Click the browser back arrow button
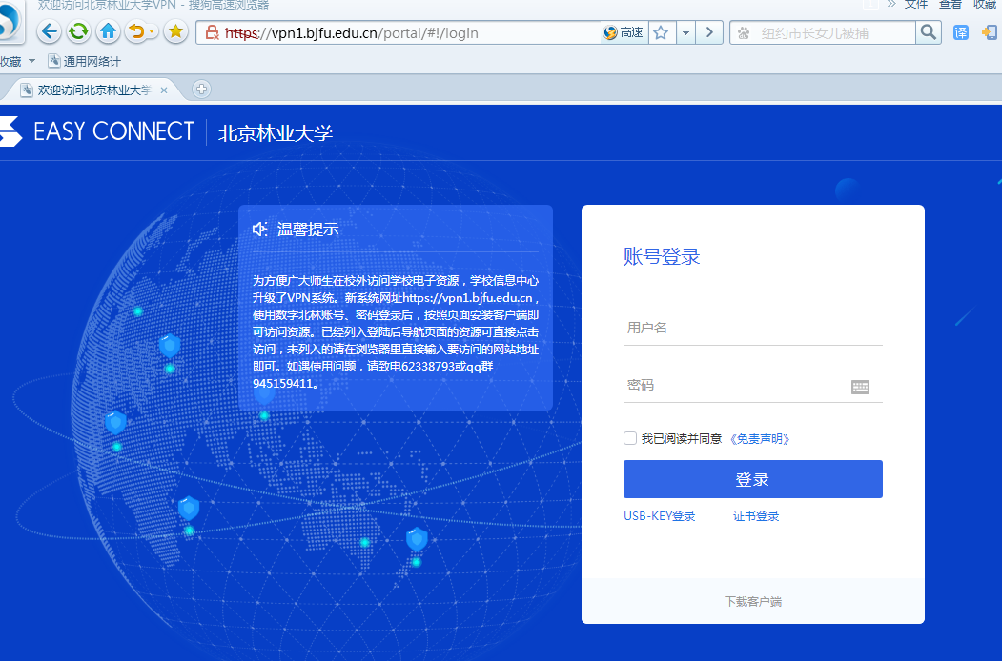The width and height of the screenshot is (1002, 661). (x=50, y=31)
